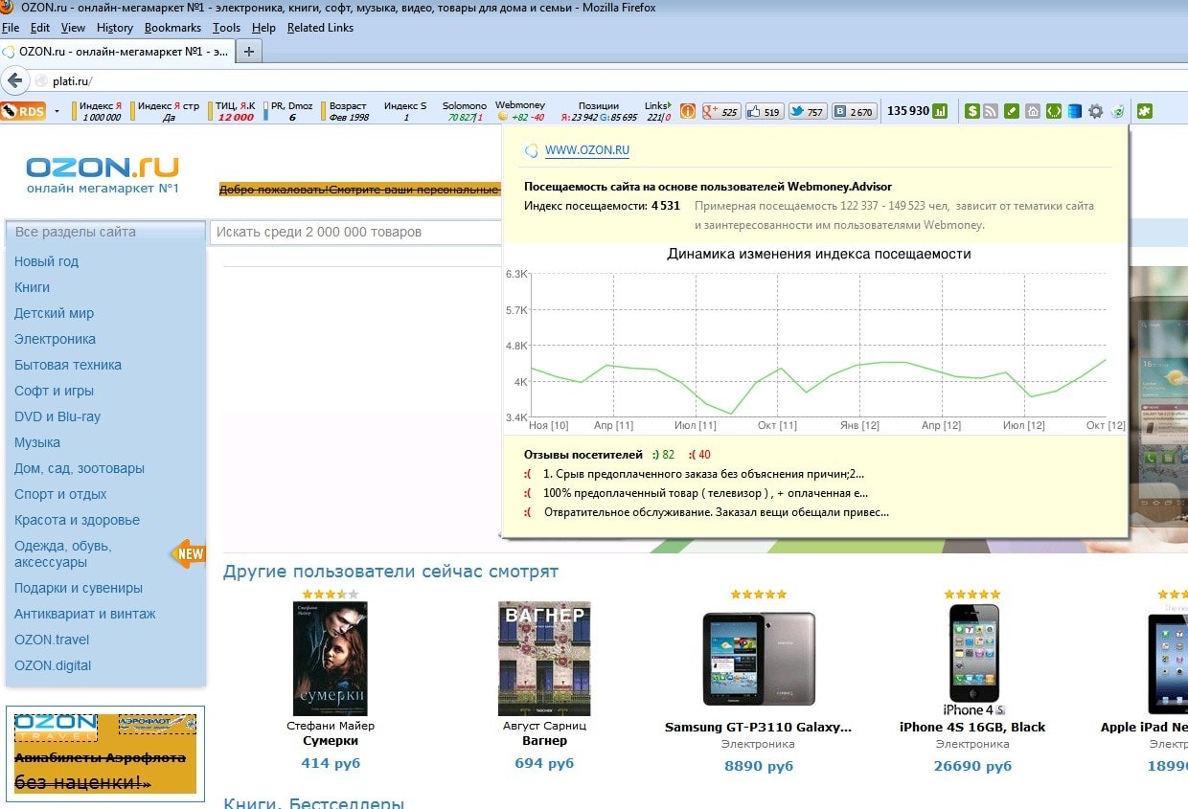The height and width of the screenshot is (809, 1188).
Task: Click the site identity icon in address bar
Action: tap(41, 81)
